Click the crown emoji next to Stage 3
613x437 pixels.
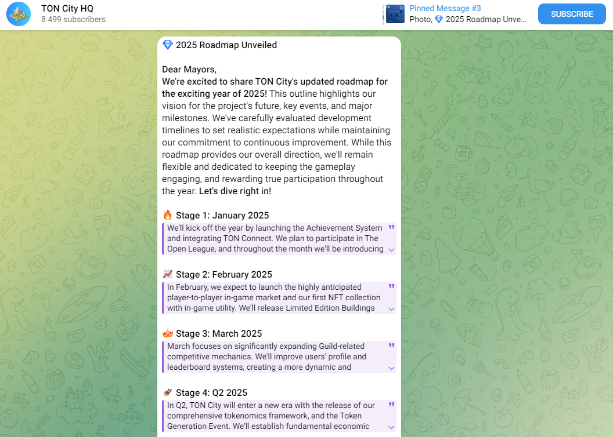[168, 334]
